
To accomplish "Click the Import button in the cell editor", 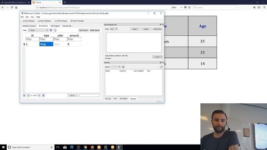I will click(135, 29).
